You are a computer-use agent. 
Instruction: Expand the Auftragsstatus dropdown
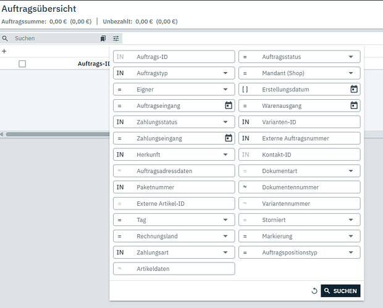pyautogui.click(x=351, y=57)
